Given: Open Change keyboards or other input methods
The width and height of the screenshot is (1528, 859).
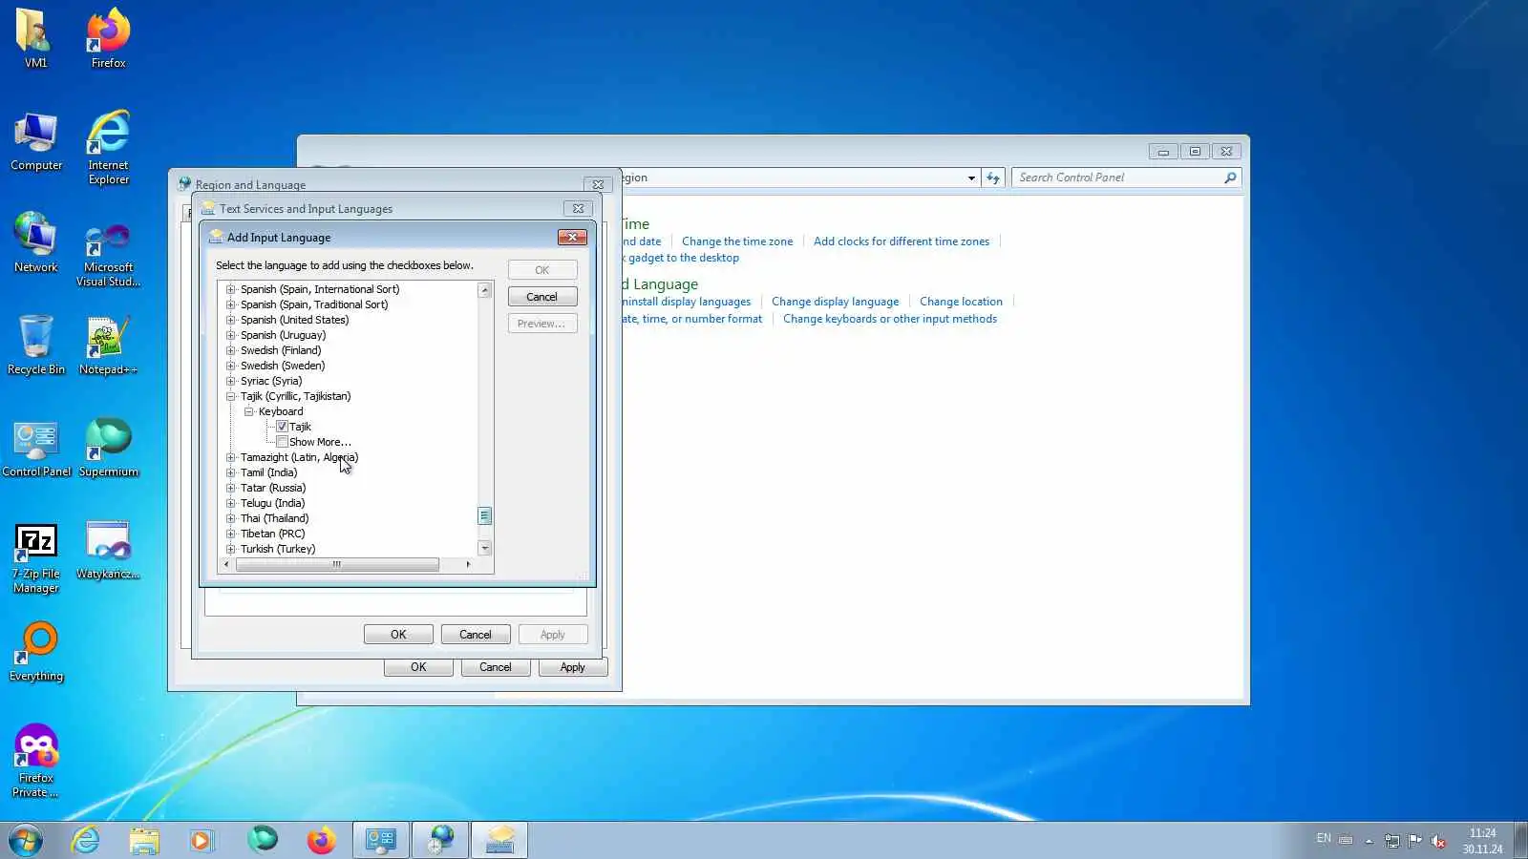Looking at the screenshot, I should pyautogui.click(x=890, y=319).
